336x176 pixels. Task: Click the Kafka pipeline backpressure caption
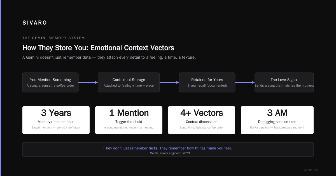click(x=277, y=127)
